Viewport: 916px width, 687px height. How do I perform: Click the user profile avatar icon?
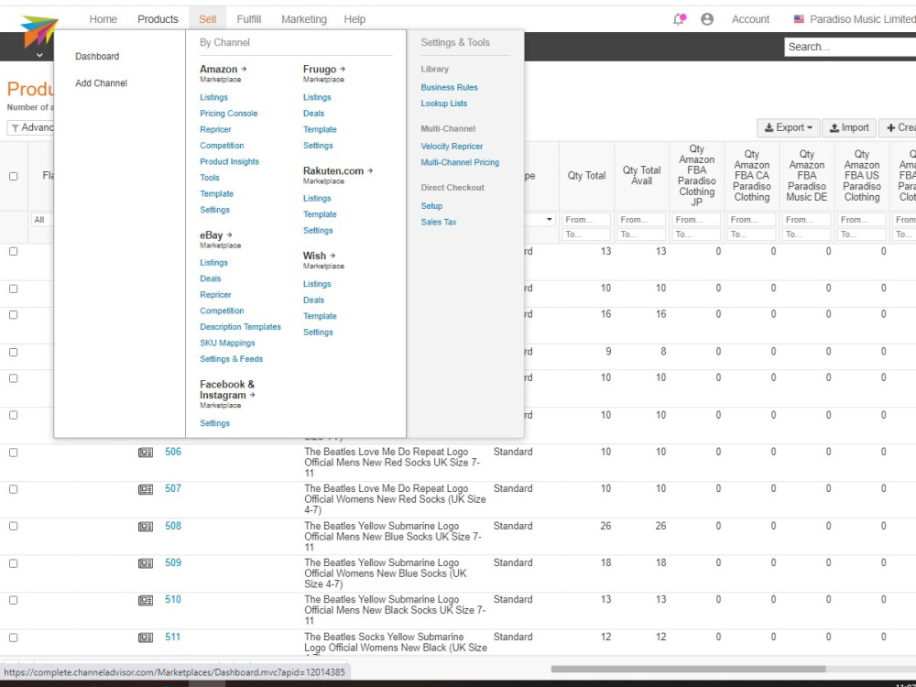coord(707,19)
